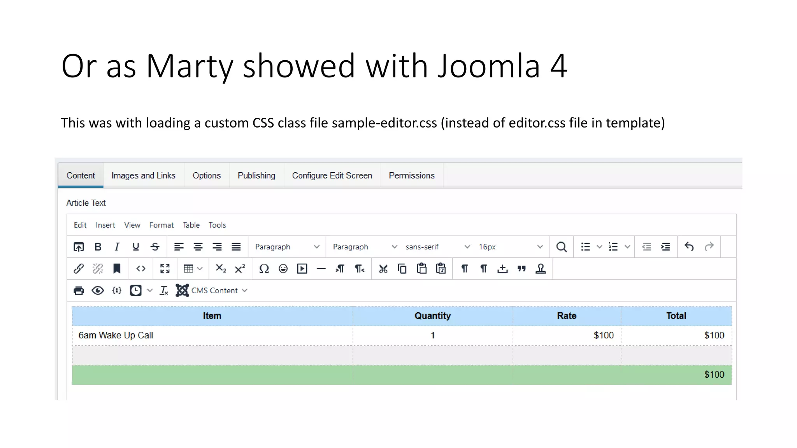Viewport: 797px width, 448px height.
Task: Click the green total row $100 cell
Action: [676, 375]
